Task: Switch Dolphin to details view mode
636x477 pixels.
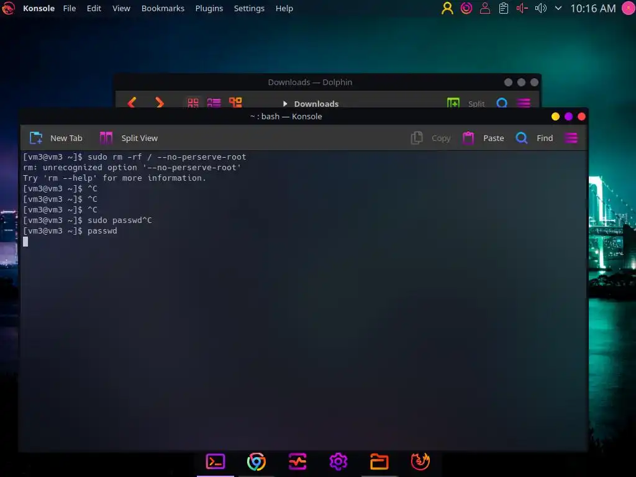Action: click(235, 102)
